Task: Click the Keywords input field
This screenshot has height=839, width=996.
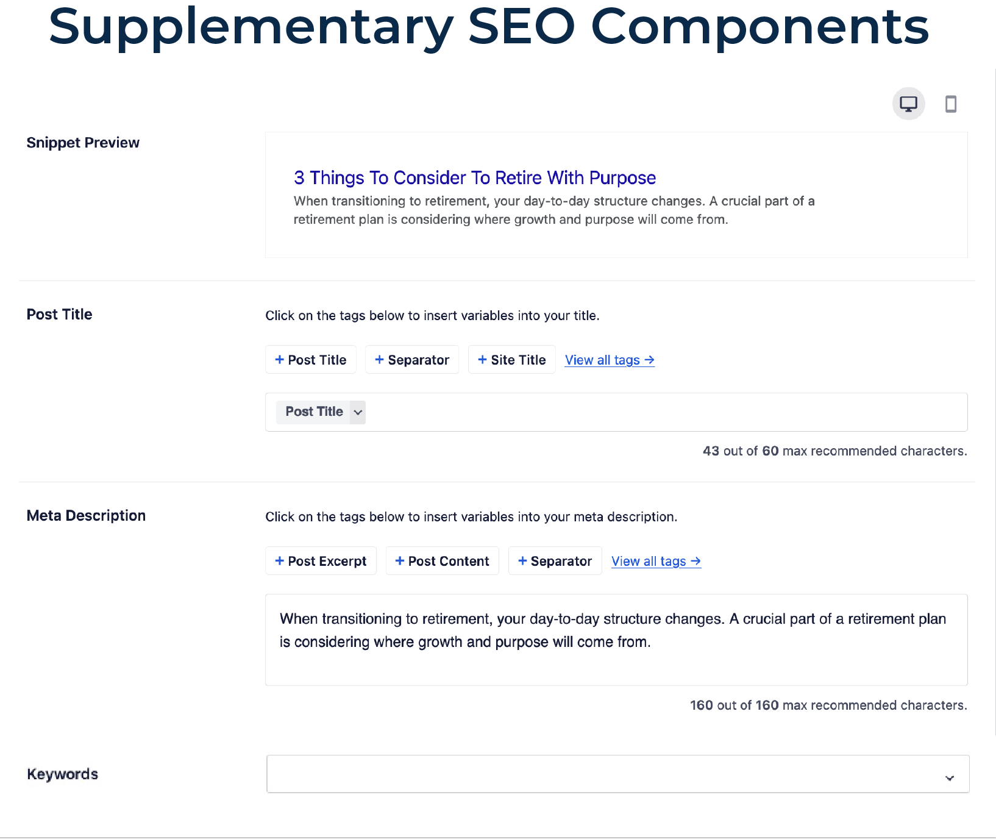Action: pos(618,774)
